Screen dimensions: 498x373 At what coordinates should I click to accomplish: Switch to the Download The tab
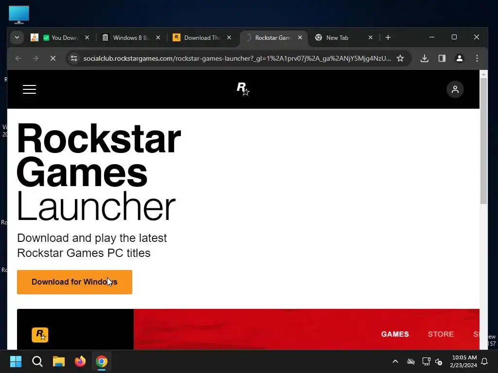[x=202, y=37]
